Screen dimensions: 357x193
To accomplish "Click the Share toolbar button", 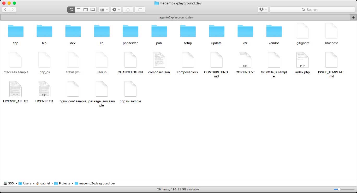I will [x=128, y=10].
